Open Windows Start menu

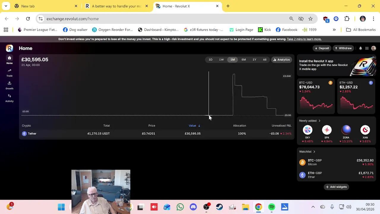[61, 207]
